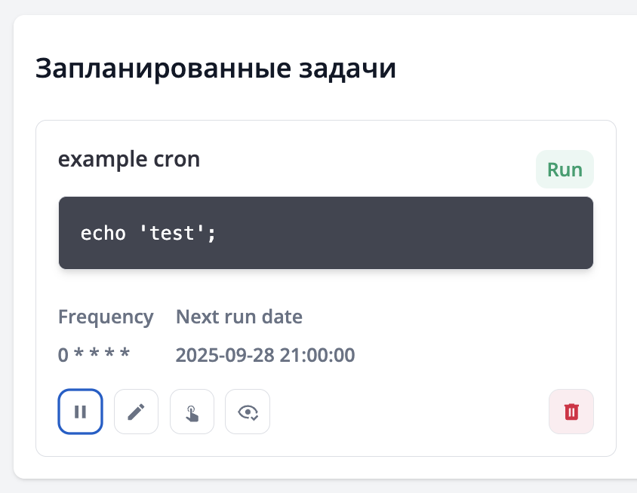Trigger manual run with the hand icon
The height and width of the screenshot is (493, 637).
192,412
